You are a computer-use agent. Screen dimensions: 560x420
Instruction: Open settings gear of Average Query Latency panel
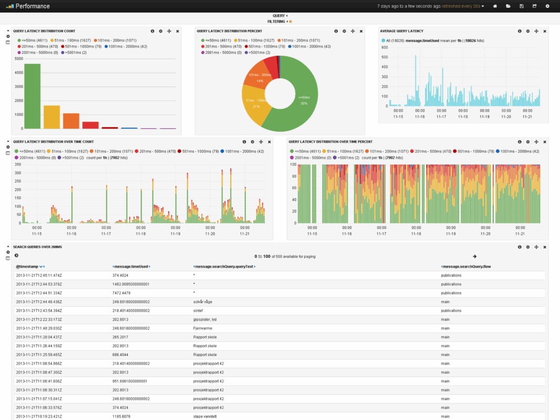tap(528, 31)
